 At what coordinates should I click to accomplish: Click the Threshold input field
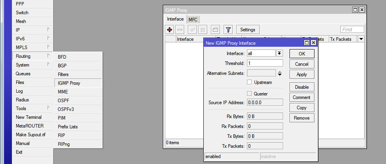coord(264,63)
